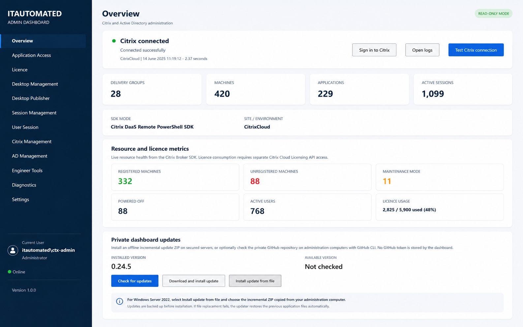Screen dimensions: 523x327
Task: Click the 'Not checked' available version
Action: coord(323,267)
